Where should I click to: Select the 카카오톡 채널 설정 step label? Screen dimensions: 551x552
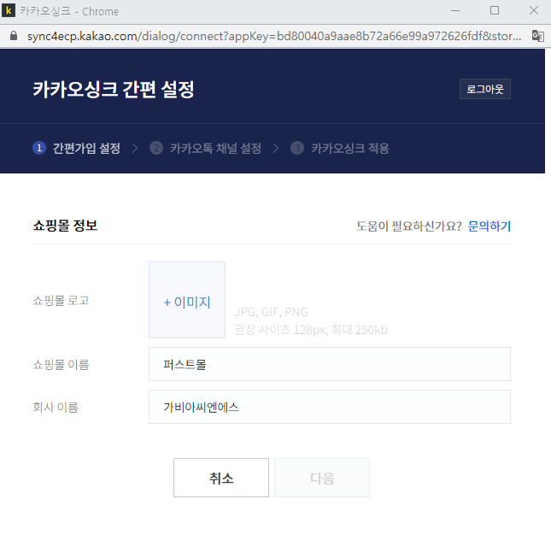(215, 148)
